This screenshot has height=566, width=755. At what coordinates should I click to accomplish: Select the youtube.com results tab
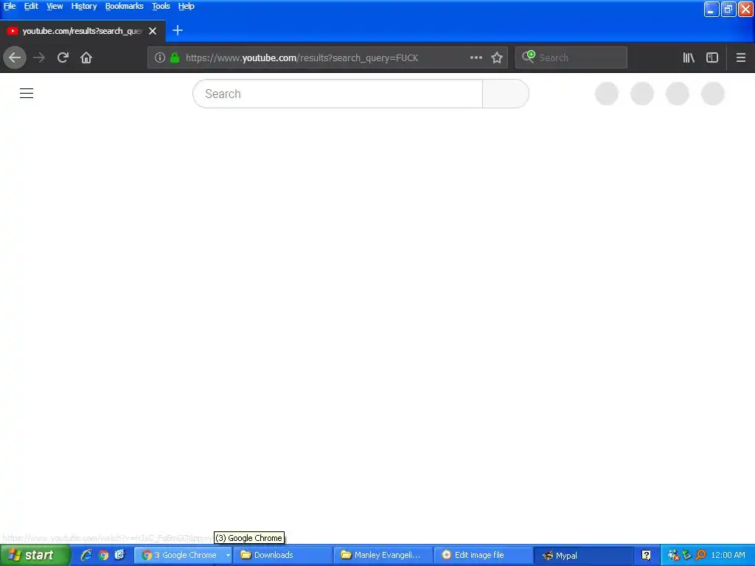click(x=82, y=31)
